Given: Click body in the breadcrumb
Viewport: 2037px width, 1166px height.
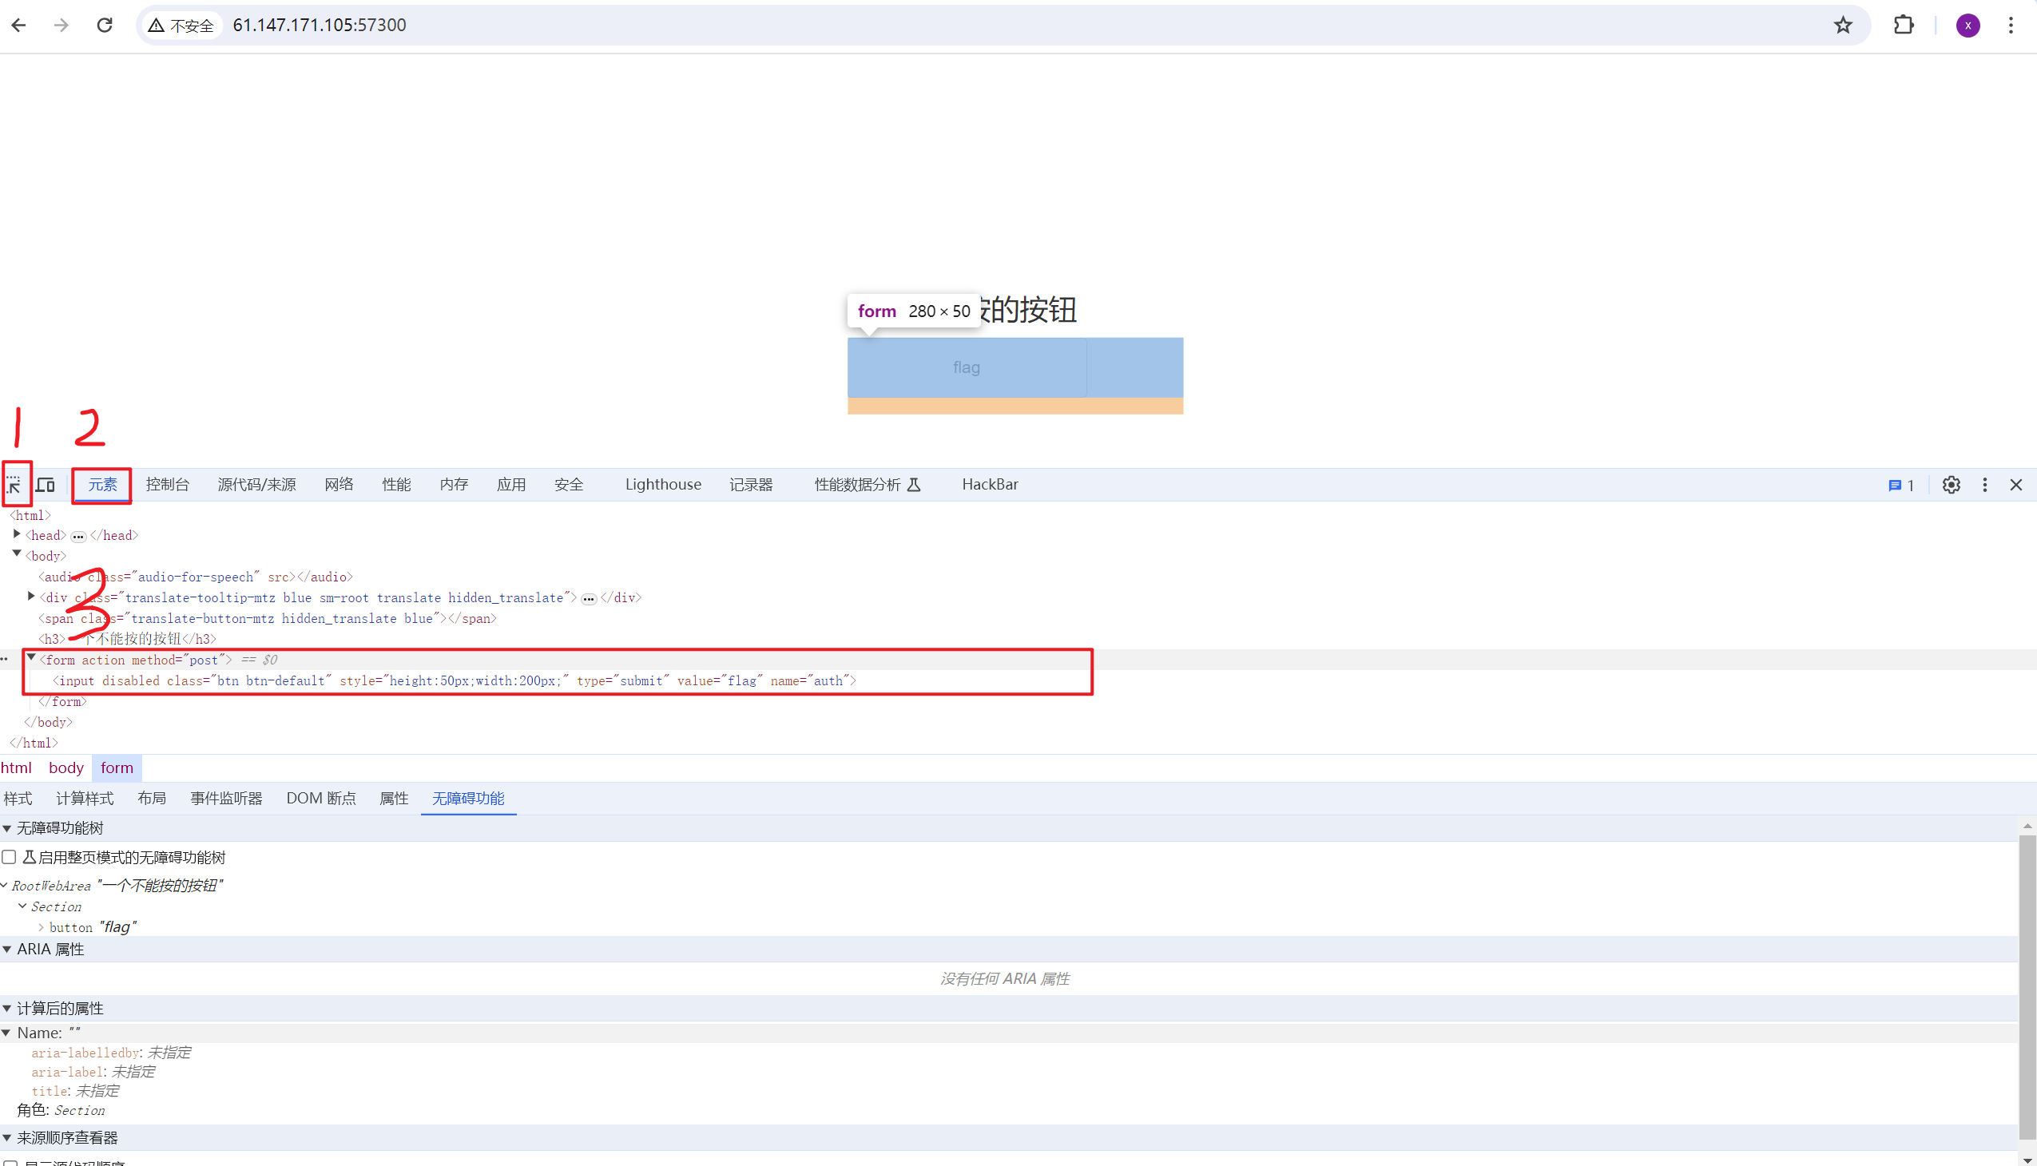Looking at the screenshot, I should click(66, 768).
